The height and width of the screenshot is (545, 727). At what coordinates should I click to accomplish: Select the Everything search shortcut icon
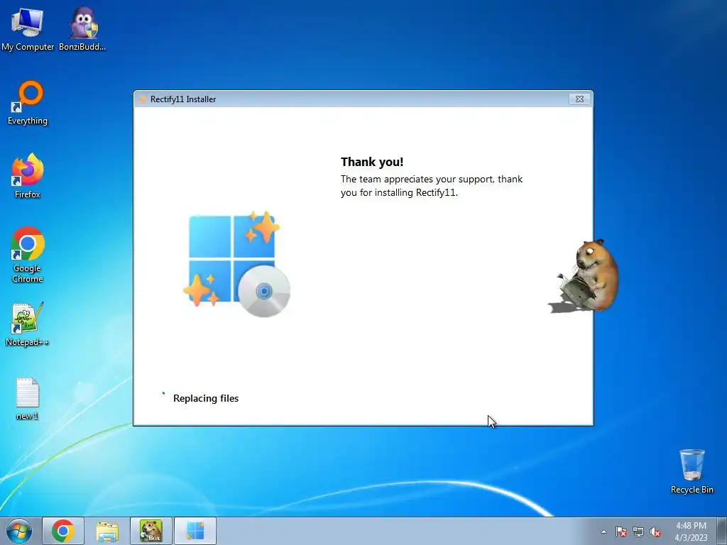tap(28, 103)
